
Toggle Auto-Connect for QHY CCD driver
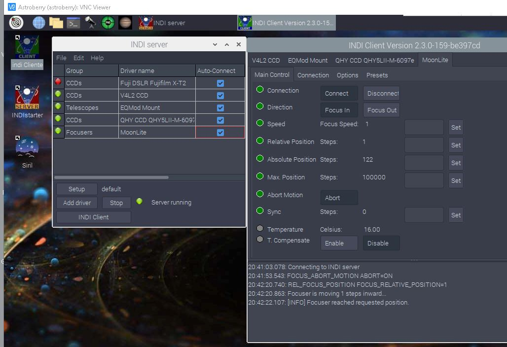coord(220,120)
